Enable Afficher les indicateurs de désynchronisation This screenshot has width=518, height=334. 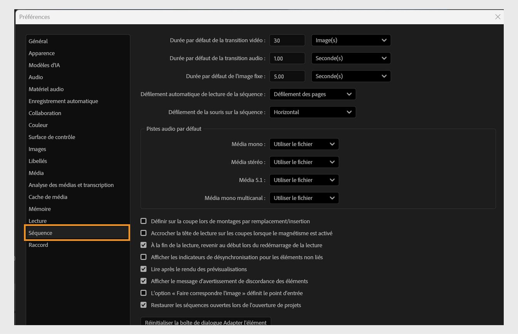point(143,257)
